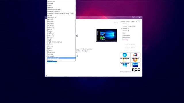Viewport: 184px width, 103px height.
Task: Select "Escolha um" in the language list
Action: 61,1
